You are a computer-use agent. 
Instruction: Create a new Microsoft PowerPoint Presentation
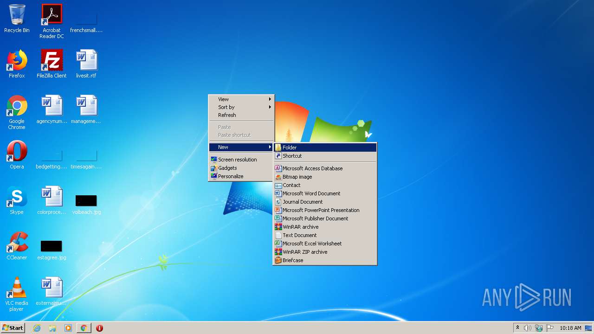325,210
